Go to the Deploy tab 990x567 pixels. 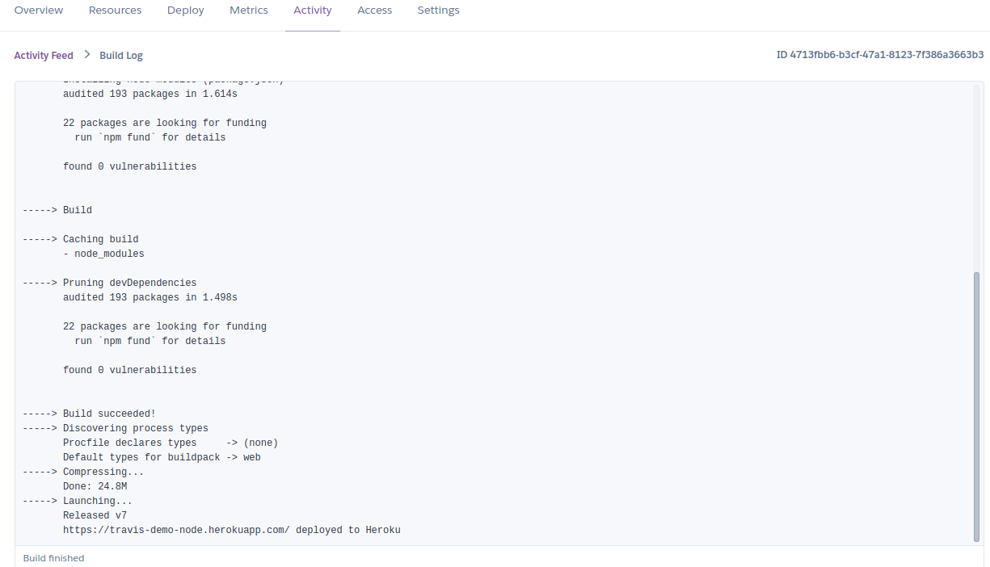point(185,10)
